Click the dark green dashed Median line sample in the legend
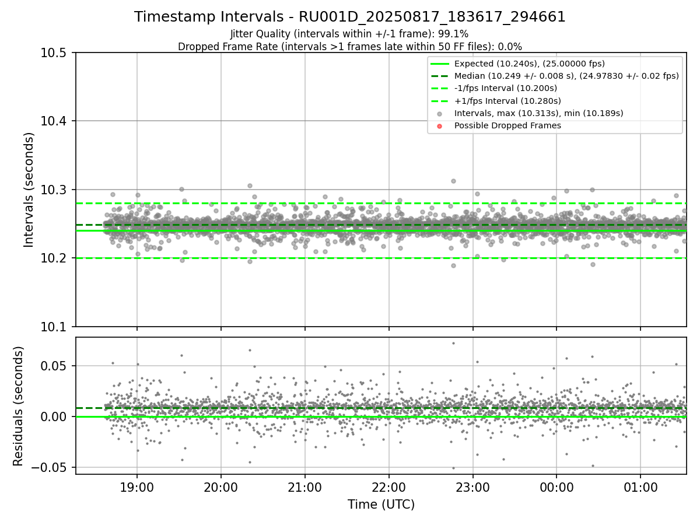The width and height of the screenshot is (700, 525). 440,76
